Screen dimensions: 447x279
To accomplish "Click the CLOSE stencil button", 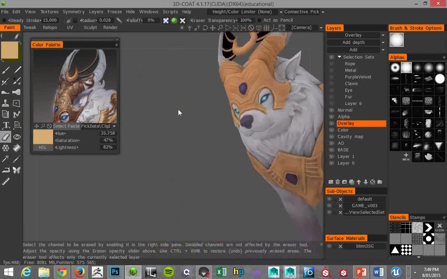I will [439, 228].
